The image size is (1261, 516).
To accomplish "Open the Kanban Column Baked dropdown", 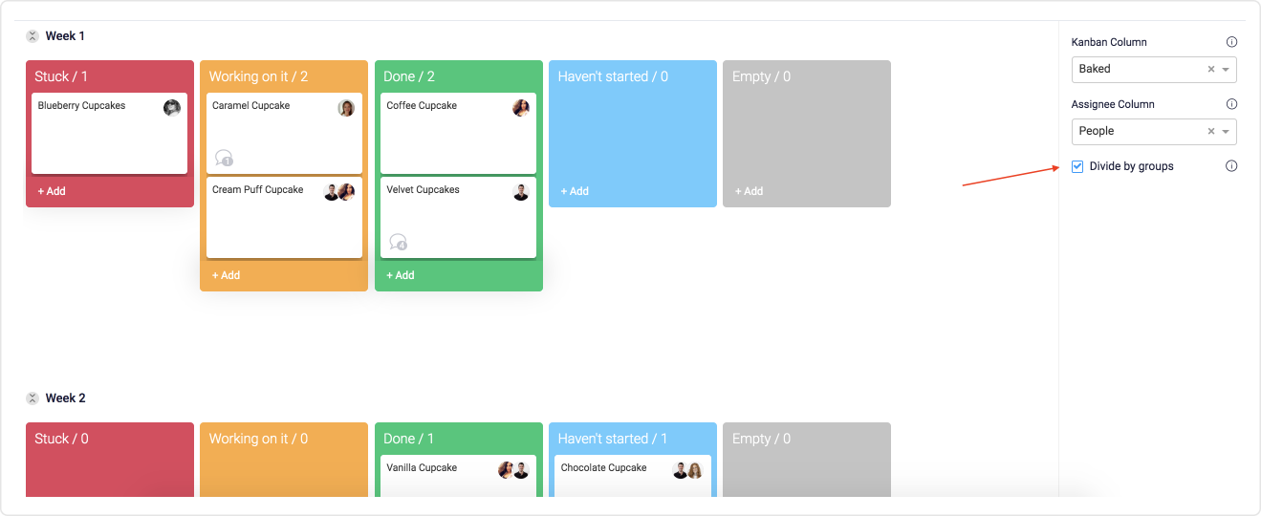I will 1154,69.
